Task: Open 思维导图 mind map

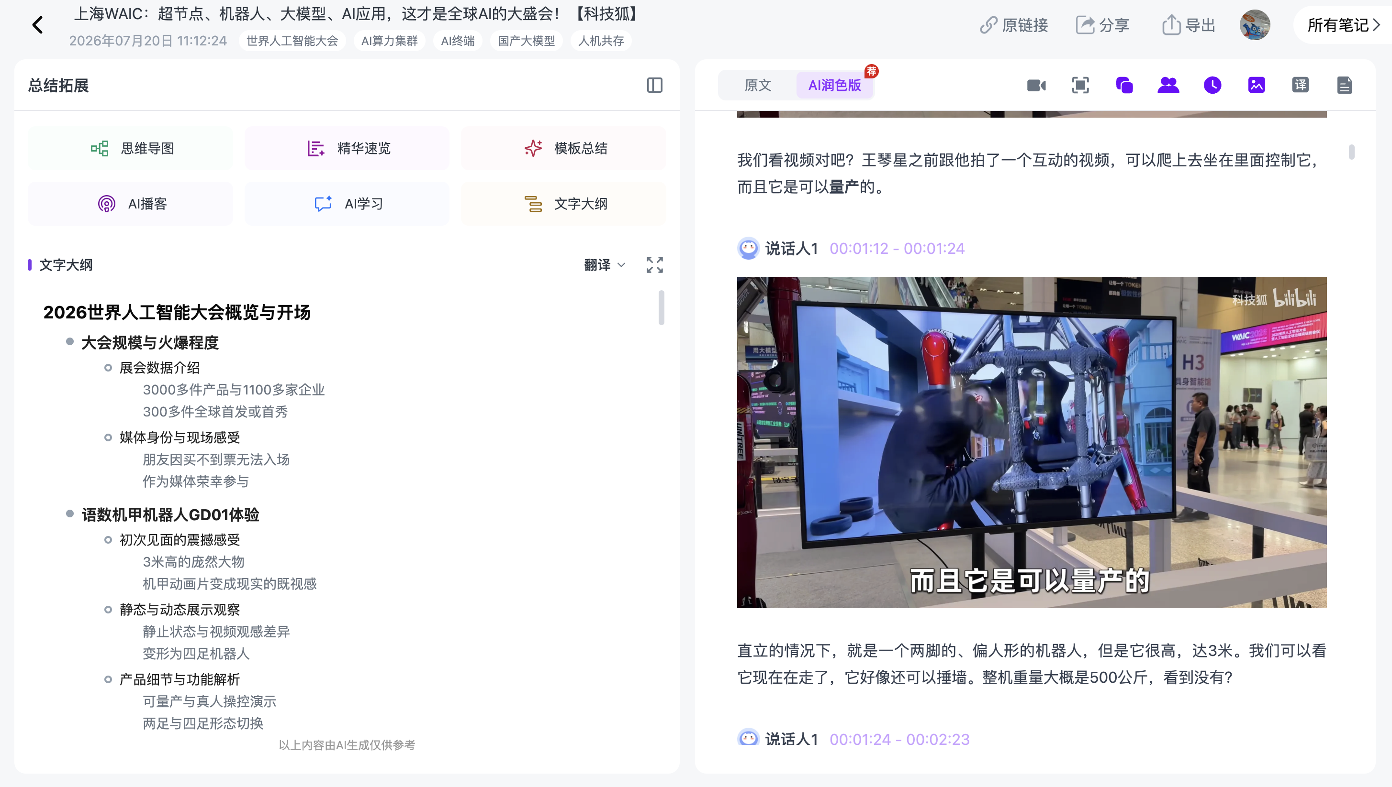Action: coord(130,148)
